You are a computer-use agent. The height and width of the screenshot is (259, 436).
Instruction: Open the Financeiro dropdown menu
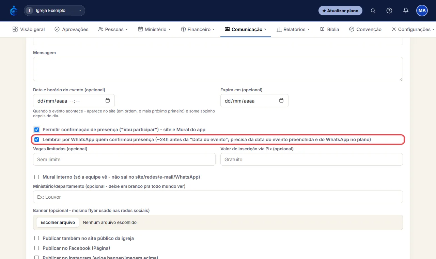(x=198, y=29)
